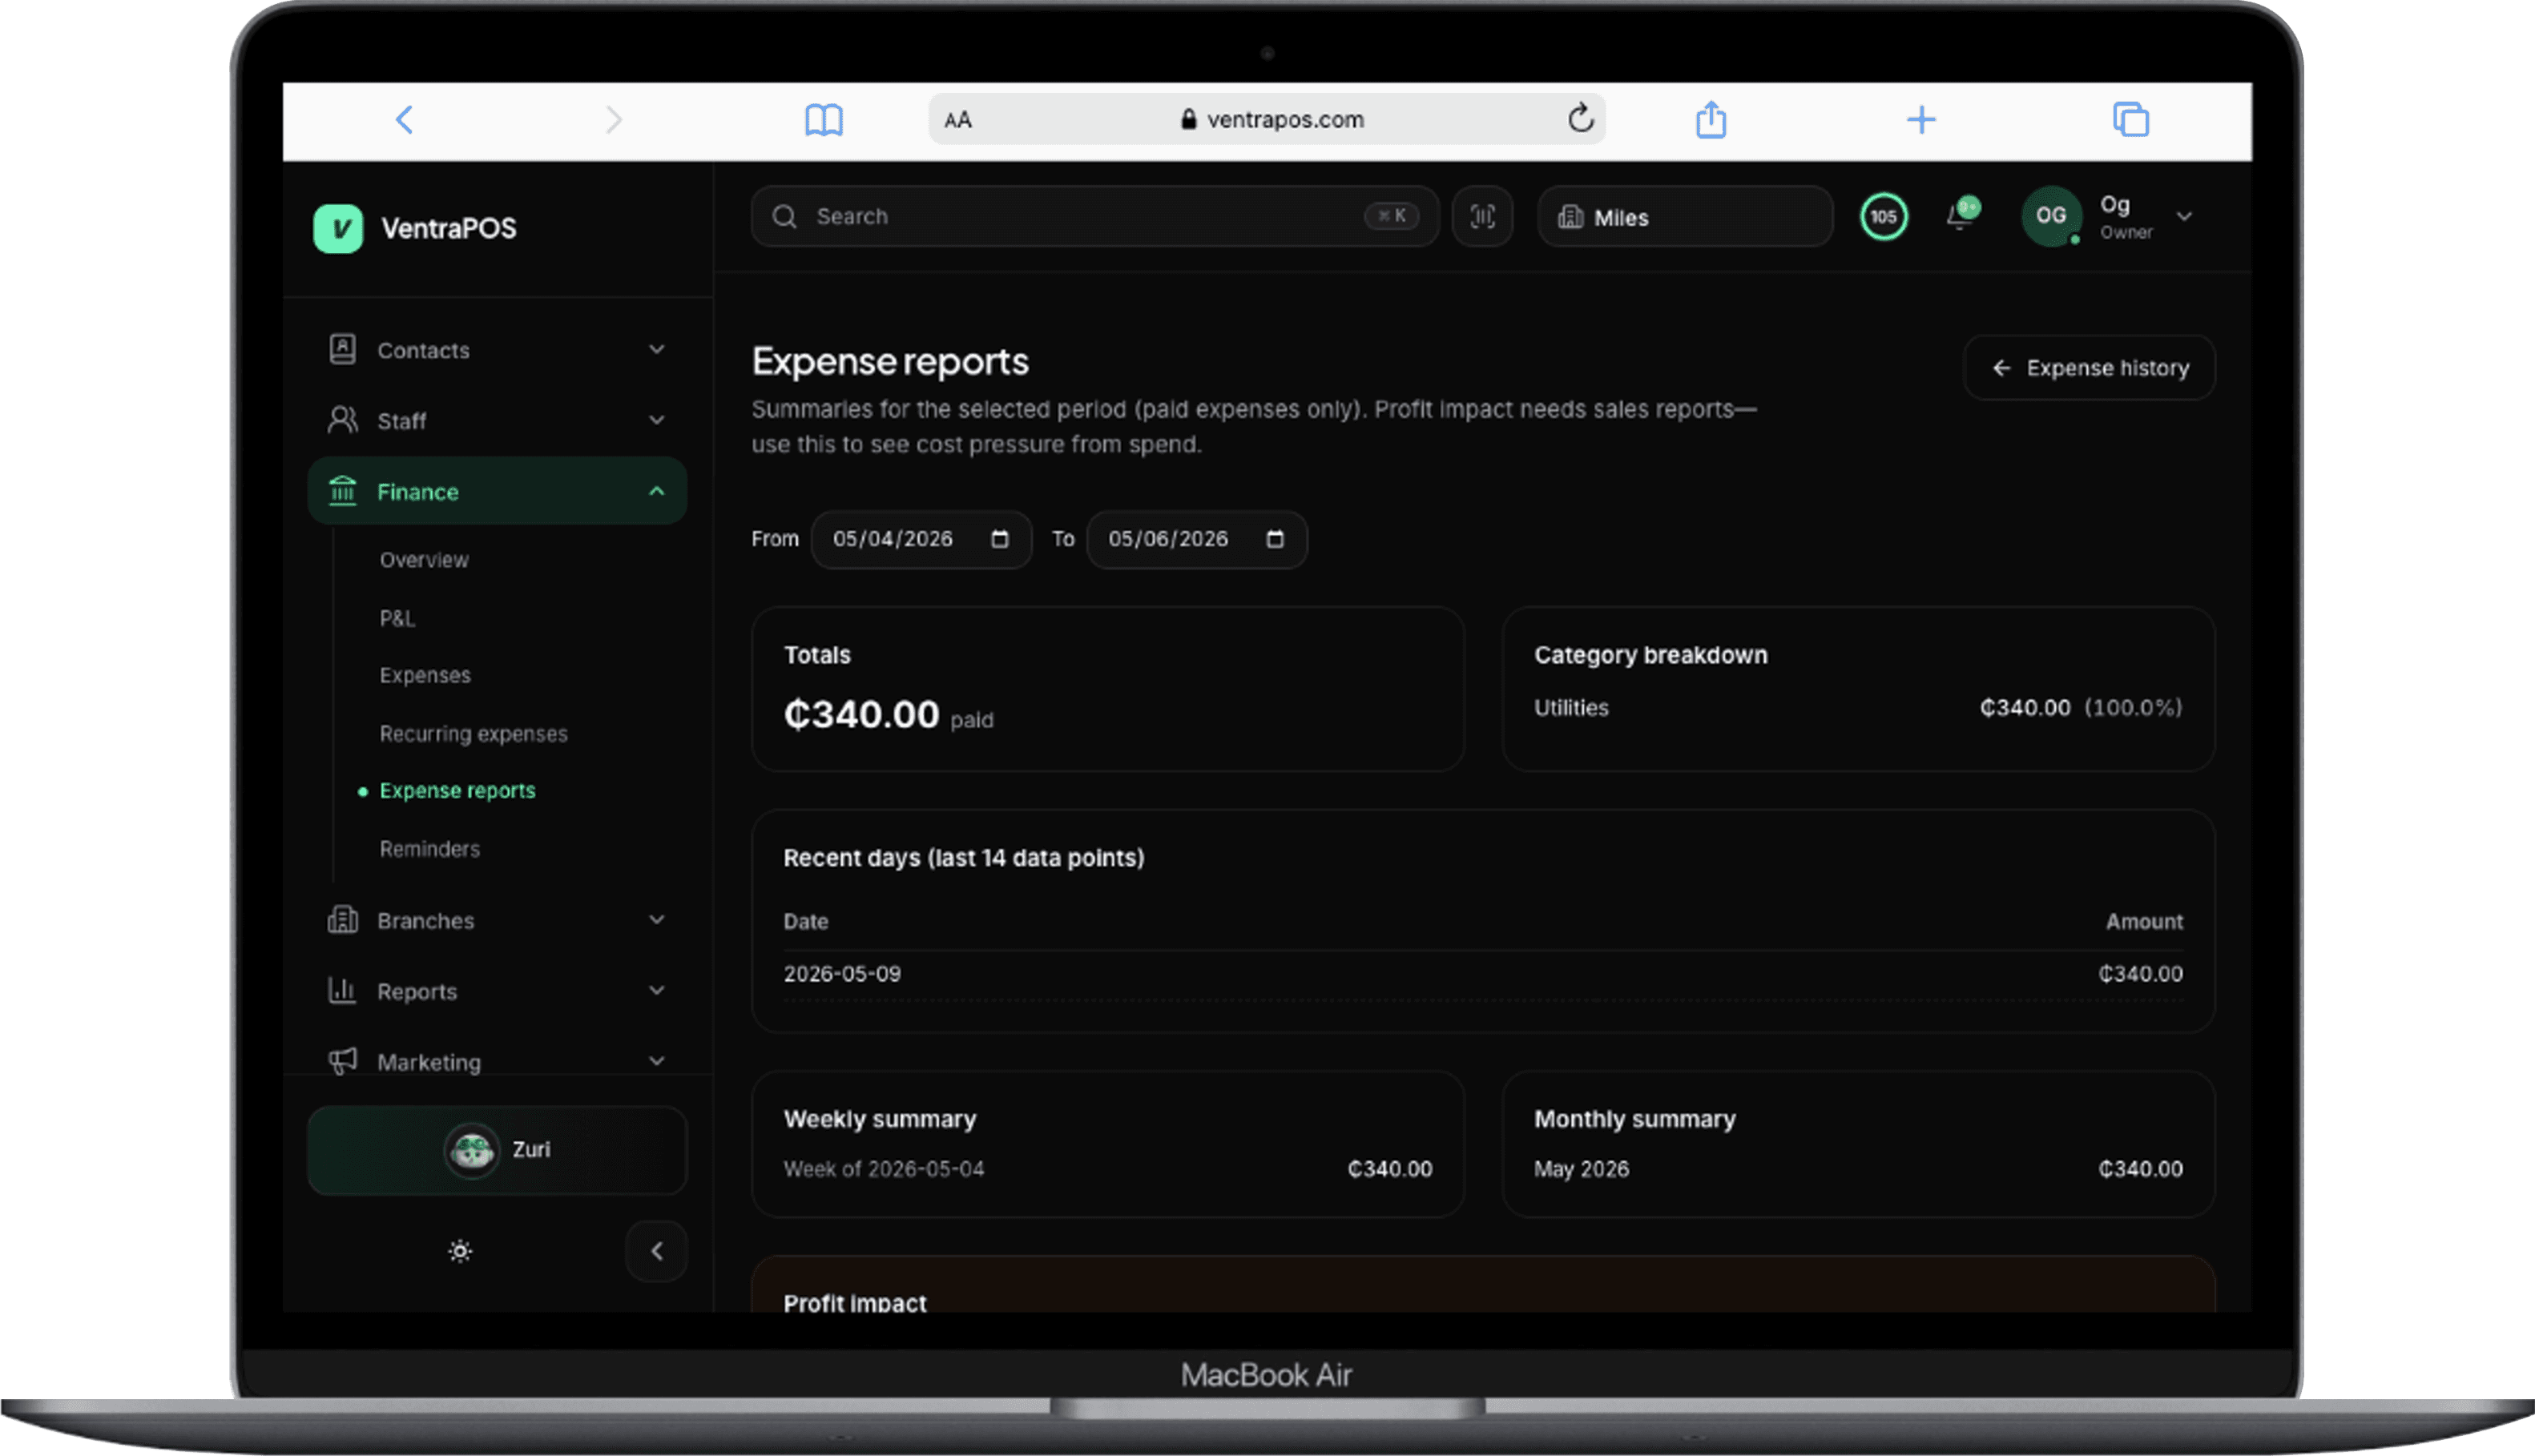Screen dimensions: 2535x1456
Task: Go to Expense history
Action: (x=2089, y=368)
